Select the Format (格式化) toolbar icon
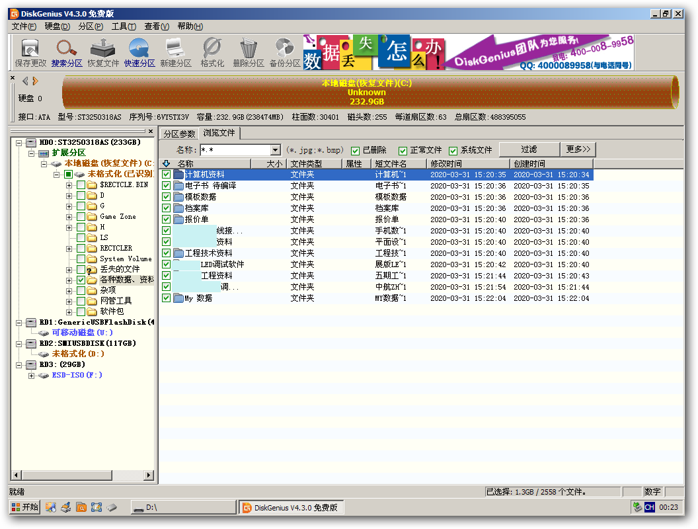Viewport: 698px width, 529px height. (212, 52)
